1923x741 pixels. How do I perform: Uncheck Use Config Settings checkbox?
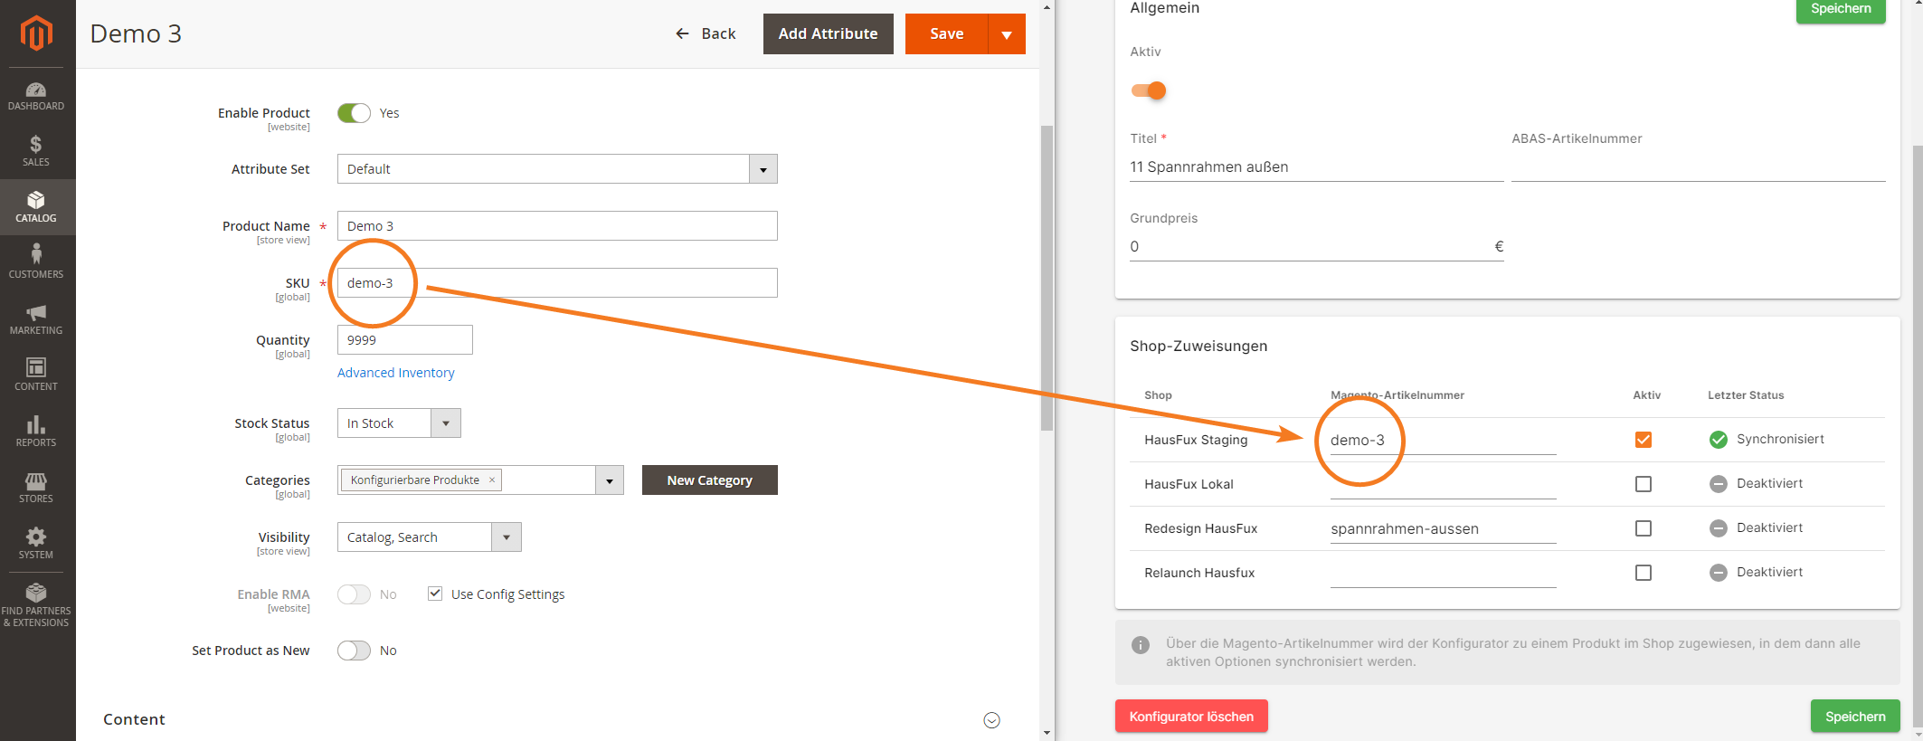[x=435, y=594]
